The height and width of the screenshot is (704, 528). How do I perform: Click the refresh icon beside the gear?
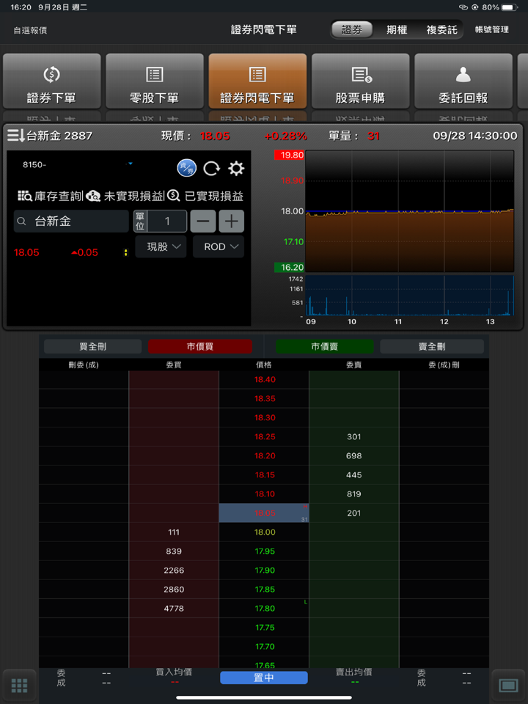coord(211,169)
